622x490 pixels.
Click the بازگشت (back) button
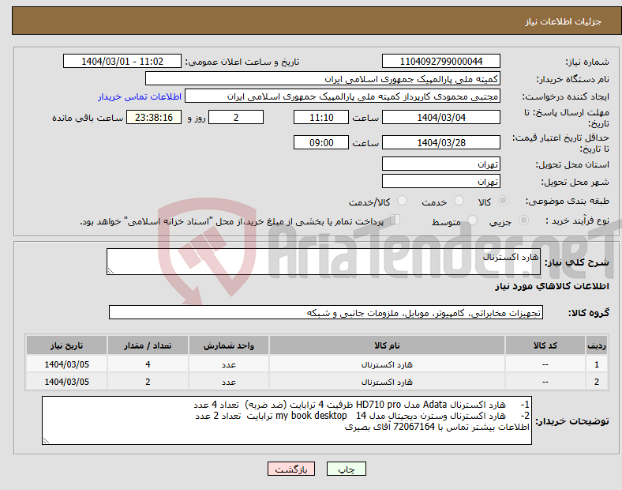pyautogui.click(x=291, y=469)
